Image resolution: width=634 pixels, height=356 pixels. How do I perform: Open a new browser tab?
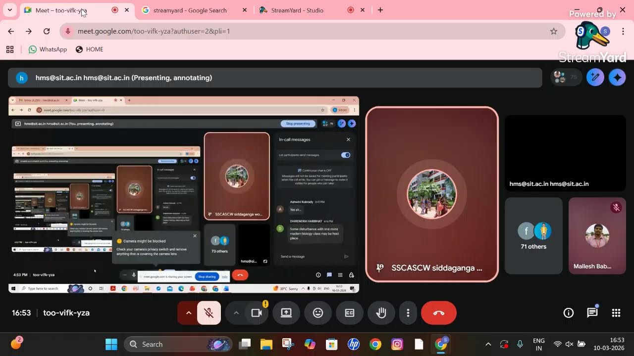(x=380, y=10)
